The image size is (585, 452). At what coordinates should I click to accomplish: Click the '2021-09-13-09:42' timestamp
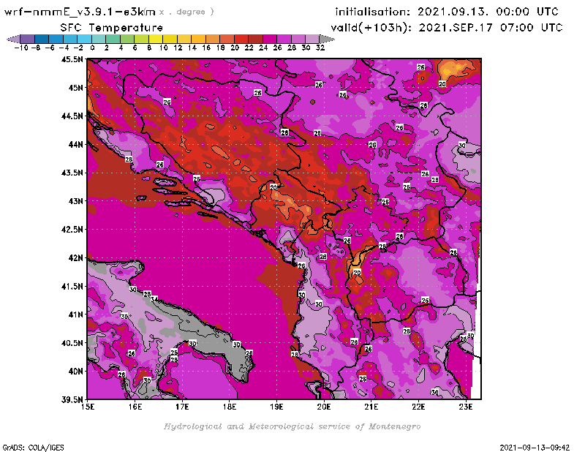click(535, 448)
